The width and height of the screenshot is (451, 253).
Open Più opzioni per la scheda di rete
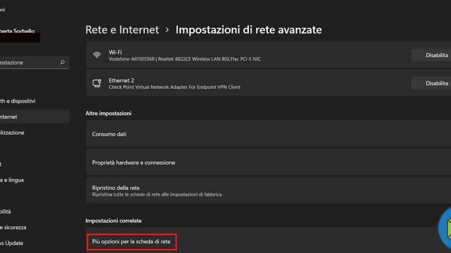(x=131, y=242)
